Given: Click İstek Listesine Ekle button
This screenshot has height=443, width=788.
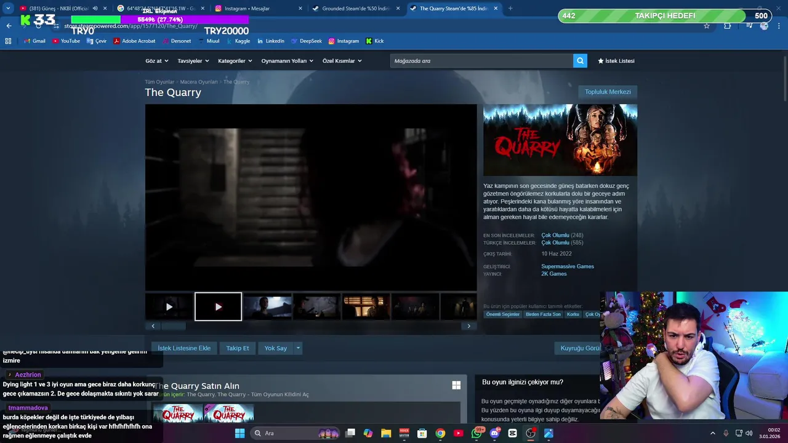Looking at the screenshot, I should pyautogui.click(x=184, y=348).
